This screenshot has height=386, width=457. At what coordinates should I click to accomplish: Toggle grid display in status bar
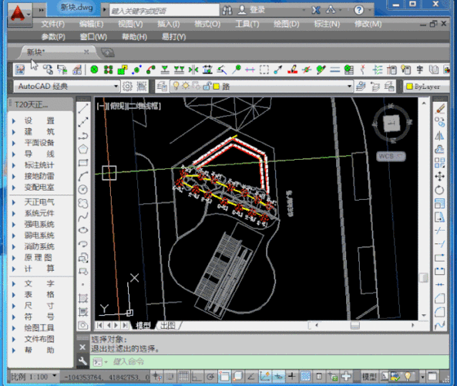(x=183, y=377)
